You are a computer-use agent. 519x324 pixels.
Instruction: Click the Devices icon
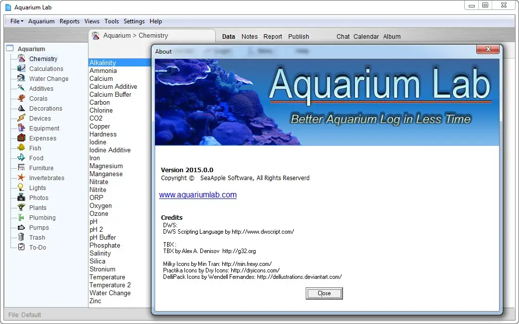point(21,118)
